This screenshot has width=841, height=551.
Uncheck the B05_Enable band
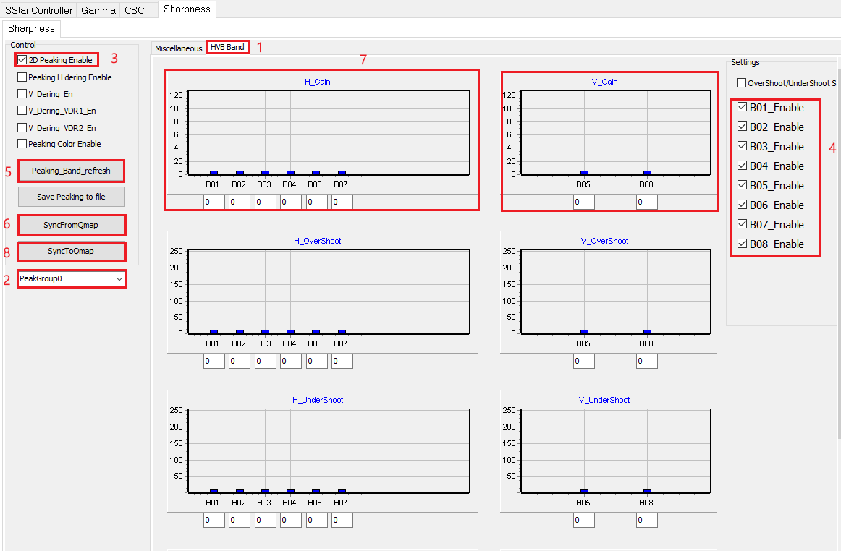point(743,185)
